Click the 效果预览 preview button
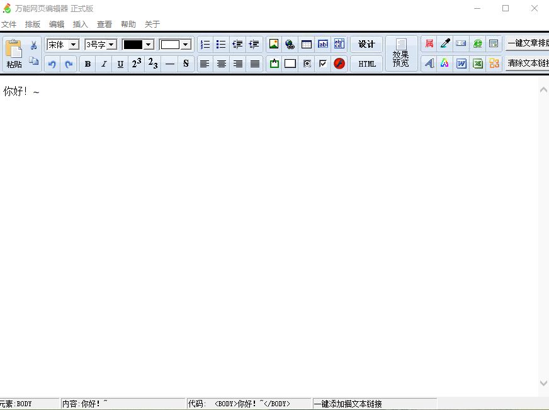Image resolution: width=549 pixels, height=410 pixels. click(x=401, y=54)
